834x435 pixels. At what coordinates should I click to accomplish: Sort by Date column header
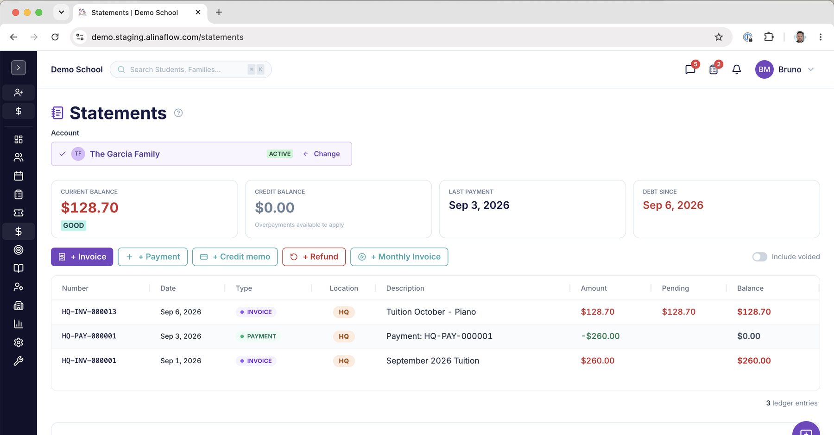click(x=168, y=288)
